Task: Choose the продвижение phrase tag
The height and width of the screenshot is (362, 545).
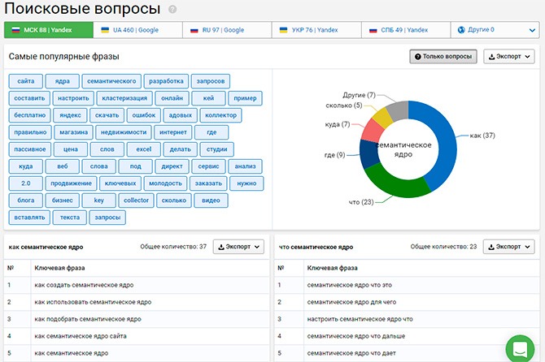Action: click(x=72, y=183)
